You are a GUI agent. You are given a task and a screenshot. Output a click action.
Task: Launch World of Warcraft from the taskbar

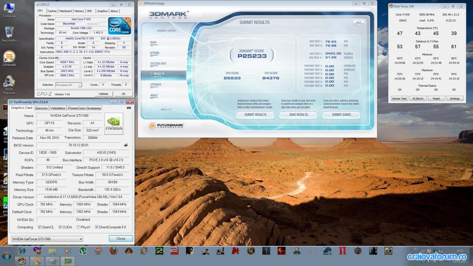click(251, 251)
